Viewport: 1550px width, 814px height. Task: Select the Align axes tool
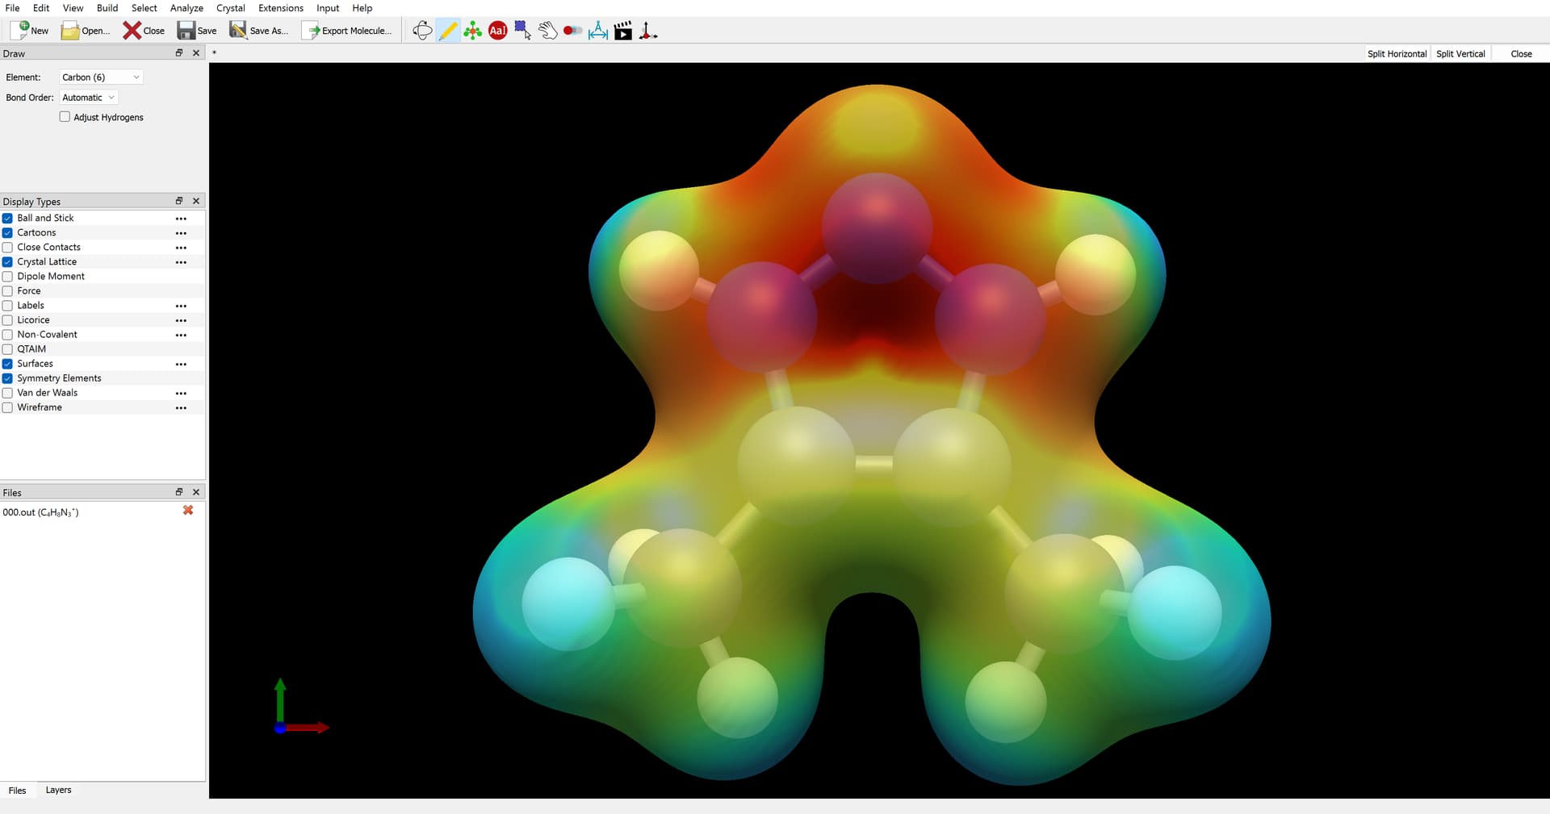pyautogui.click(x=648, y=31)
